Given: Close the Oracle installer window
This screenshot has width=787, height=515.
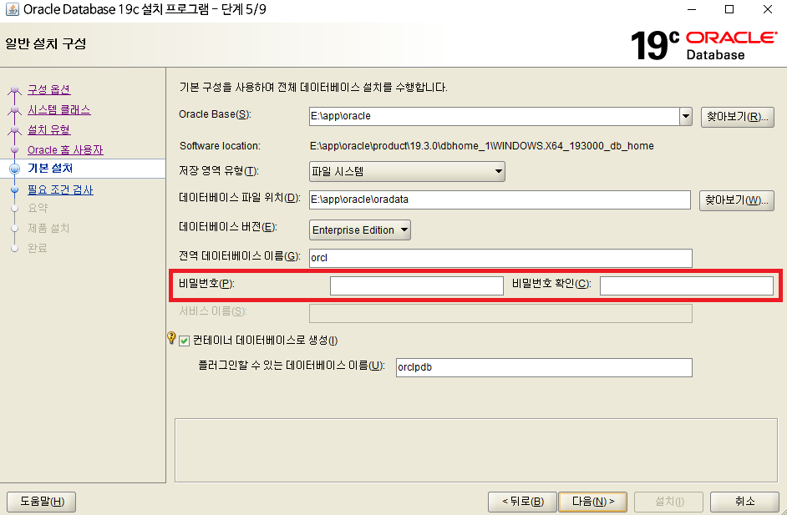Looking at the screenshot, I should click(x=768, y=9).
